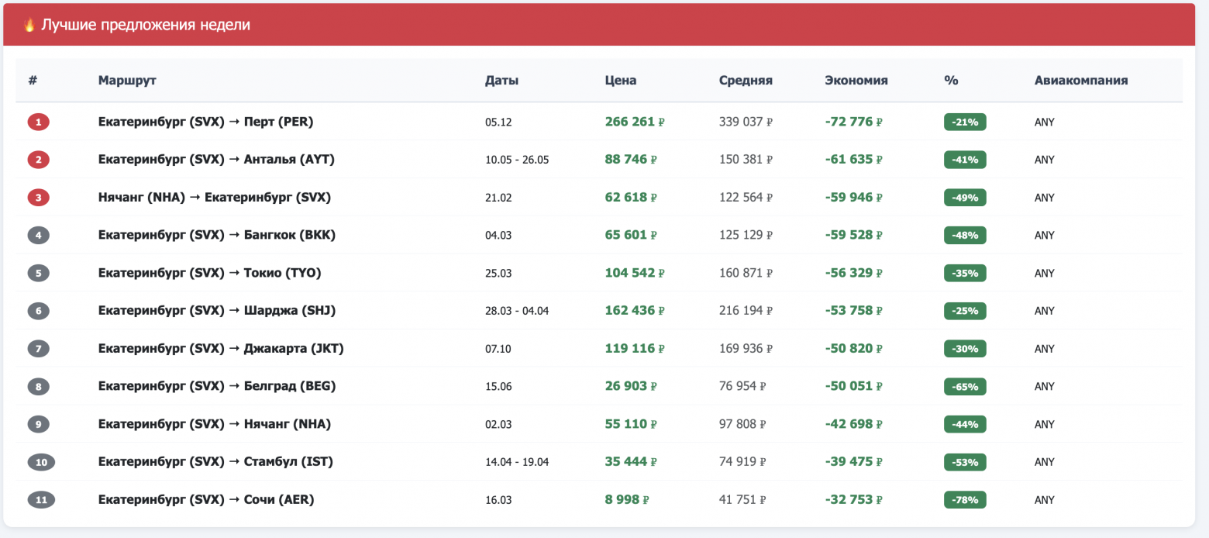This screenshot has width=1209, height=538.
Task: Click the Авиакомпания column header
Action: point(1080,80)
